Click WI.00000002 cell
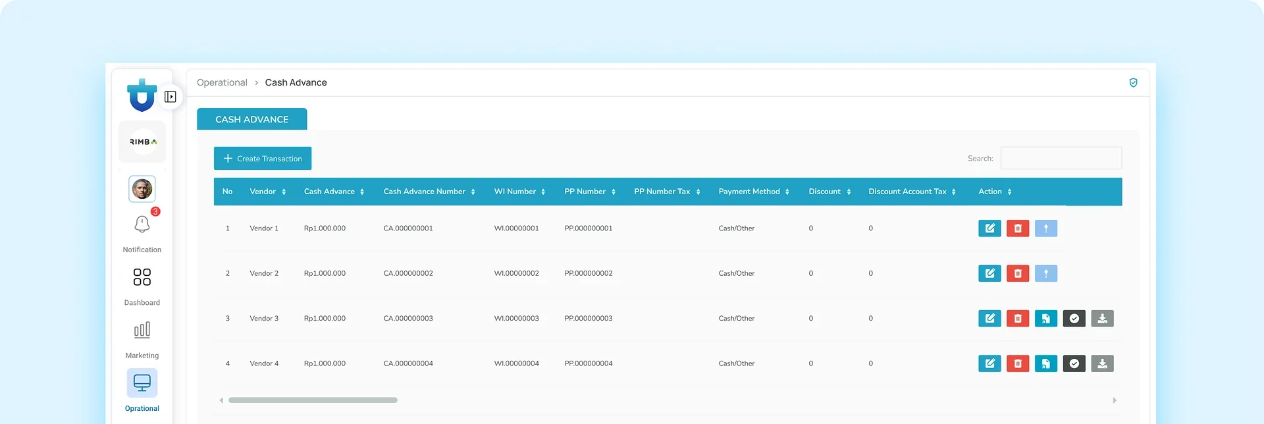 pos(517,273)
